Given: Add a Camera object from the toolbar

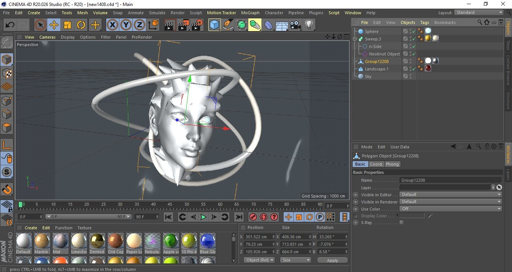Looking at the screenshot, I should tap(295, 25).
